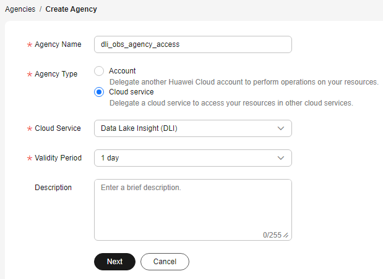Click the Next button

pos(114,262)
